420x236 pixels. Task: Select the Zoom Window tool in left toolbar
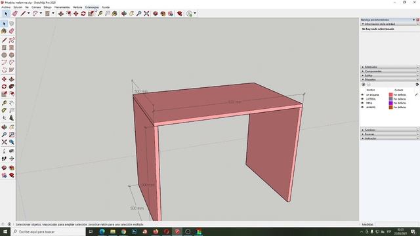pos(12,134)
